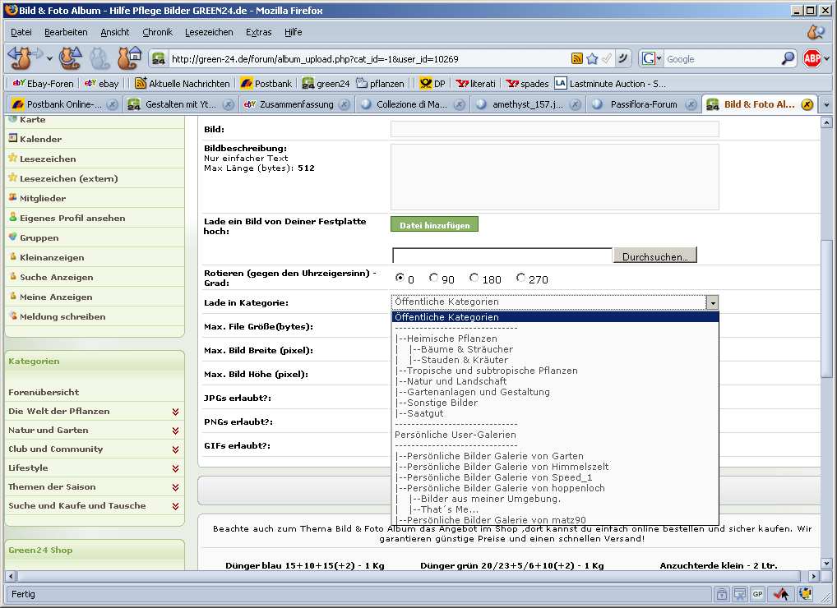
Task: Select the 180 degree rotation radio button
Action: point(474,279)
